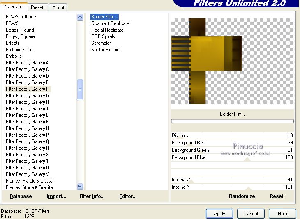Select Filter Factory Gallery V
This screenshot has height=219, width=300.
tap(28, 174)
